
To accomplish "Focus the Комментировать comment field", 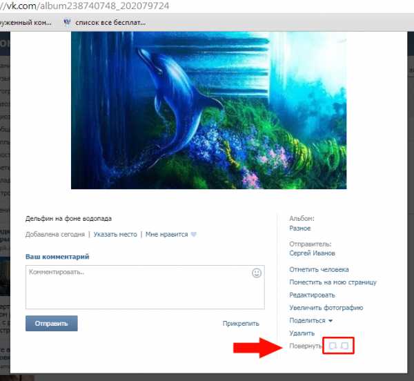I will click(x=145, y=287).
